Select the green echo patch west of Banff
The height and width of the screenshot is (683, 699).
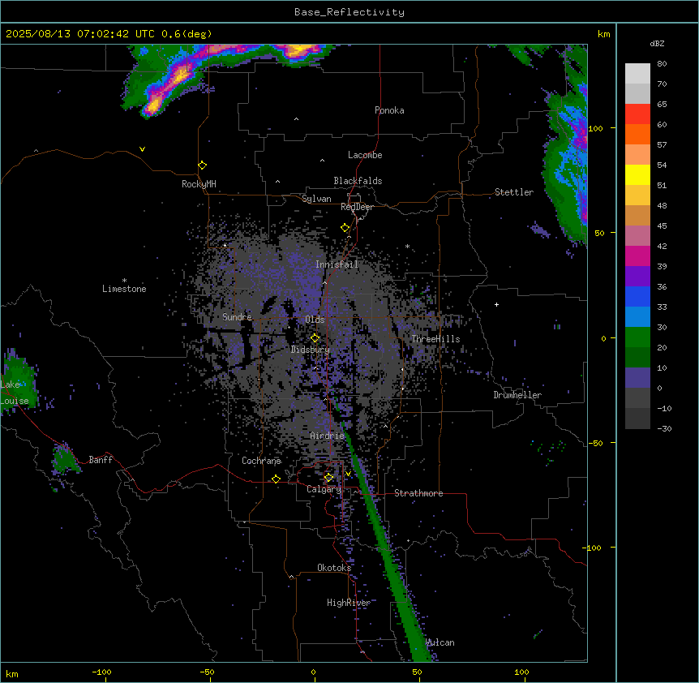[65, 459]
